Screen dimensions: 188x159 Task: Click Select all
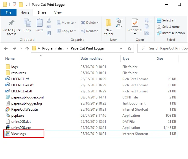pos(166,20)
